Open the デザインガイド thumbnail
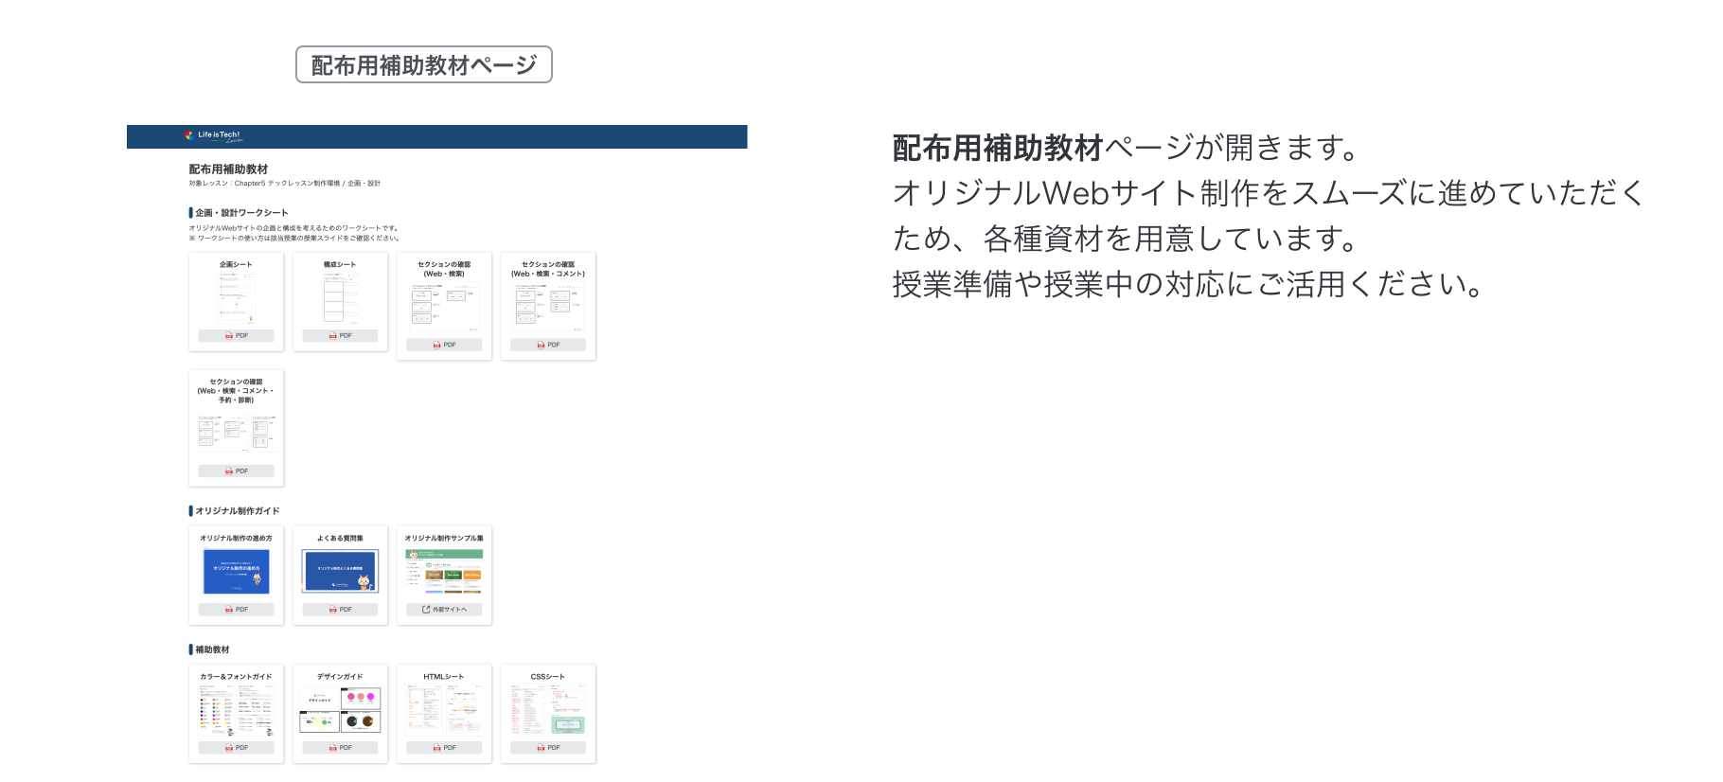Viewport: 1723px width, 782px height. [340, 711]
